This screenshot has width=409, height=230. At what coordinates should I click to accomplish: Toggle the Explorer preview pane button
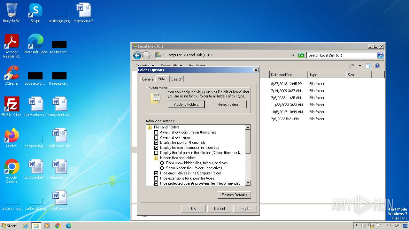(x=368, y=66)
